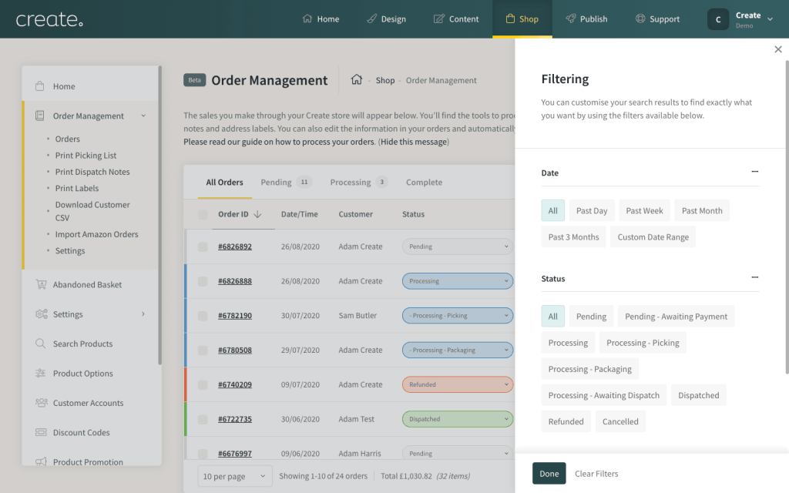Click the Customer Accounts people icon
This screenshot has width=789, height=493.
point(40,403)
